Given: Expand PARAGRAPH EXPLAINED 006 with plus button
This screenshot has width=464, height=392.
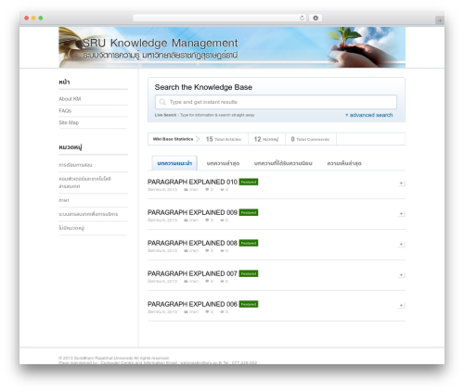Looking at the screenshot, I should click(x=401, y=306).
